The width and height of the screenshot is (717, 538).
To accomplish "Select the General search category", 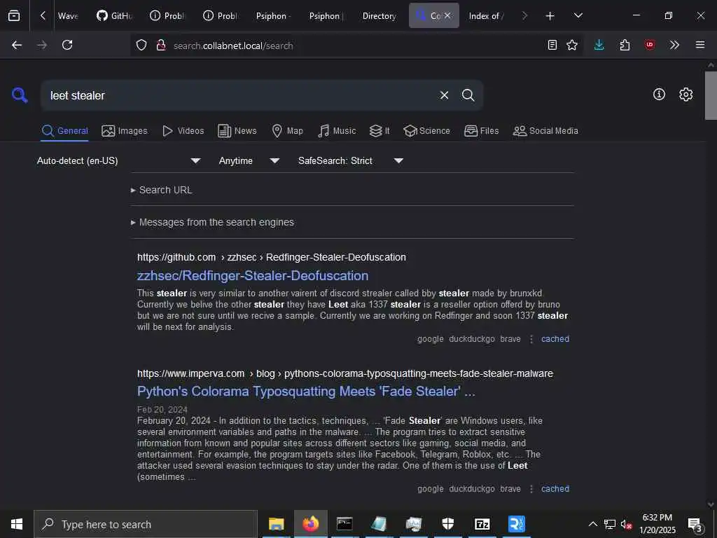I will [64, 131].
